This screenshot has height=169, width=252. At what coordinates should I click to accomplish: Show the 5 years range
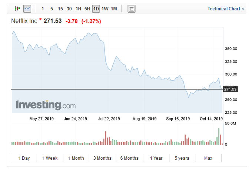point(182,158)
